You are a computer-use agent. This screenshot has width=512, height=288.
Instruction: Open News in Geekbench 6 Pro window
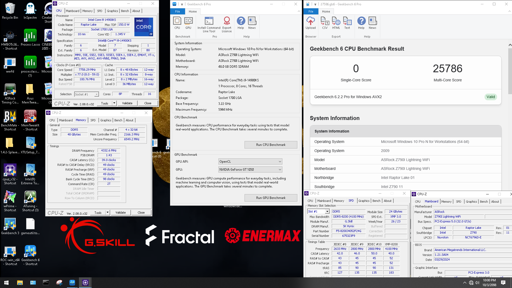[252, 23]
